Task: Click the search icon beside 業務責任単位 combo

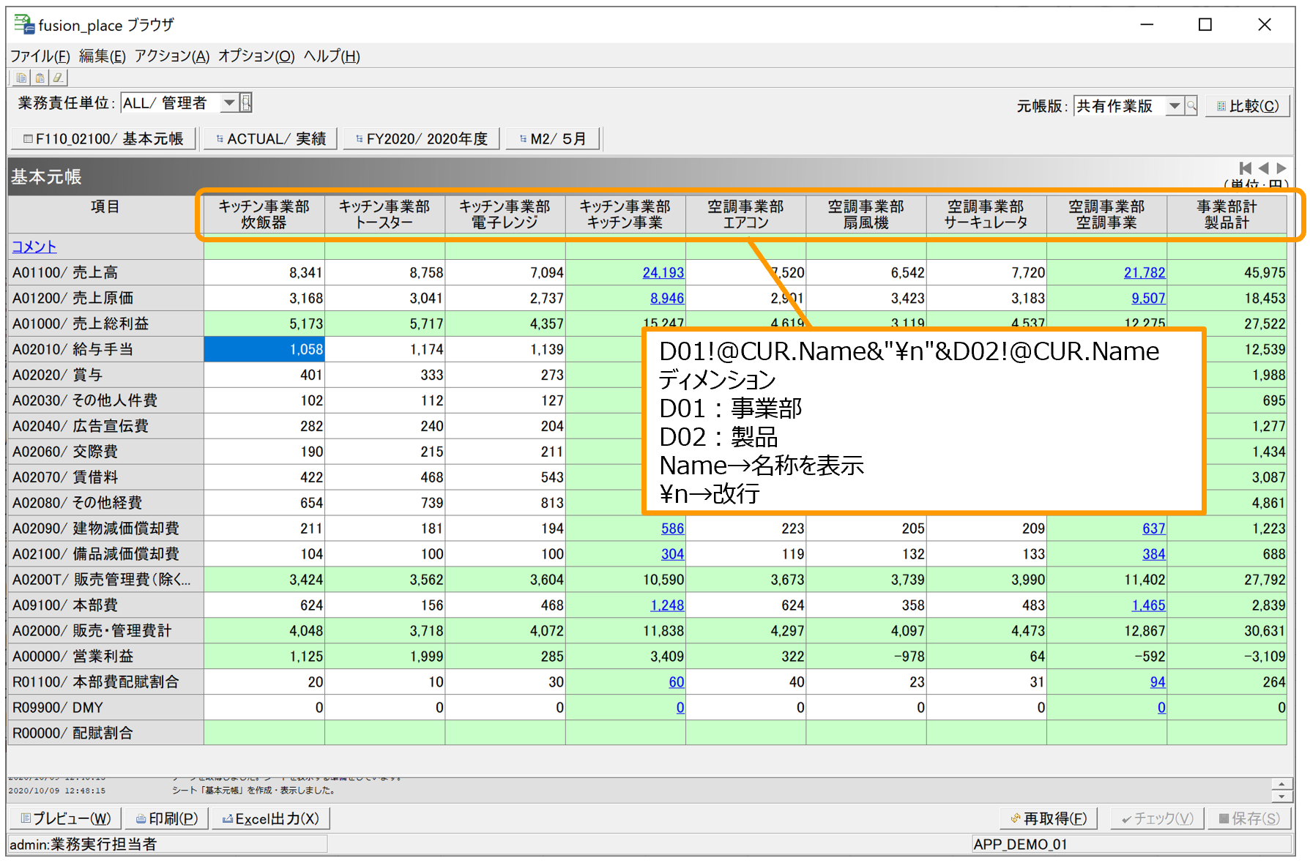Action: coord(247,102)
